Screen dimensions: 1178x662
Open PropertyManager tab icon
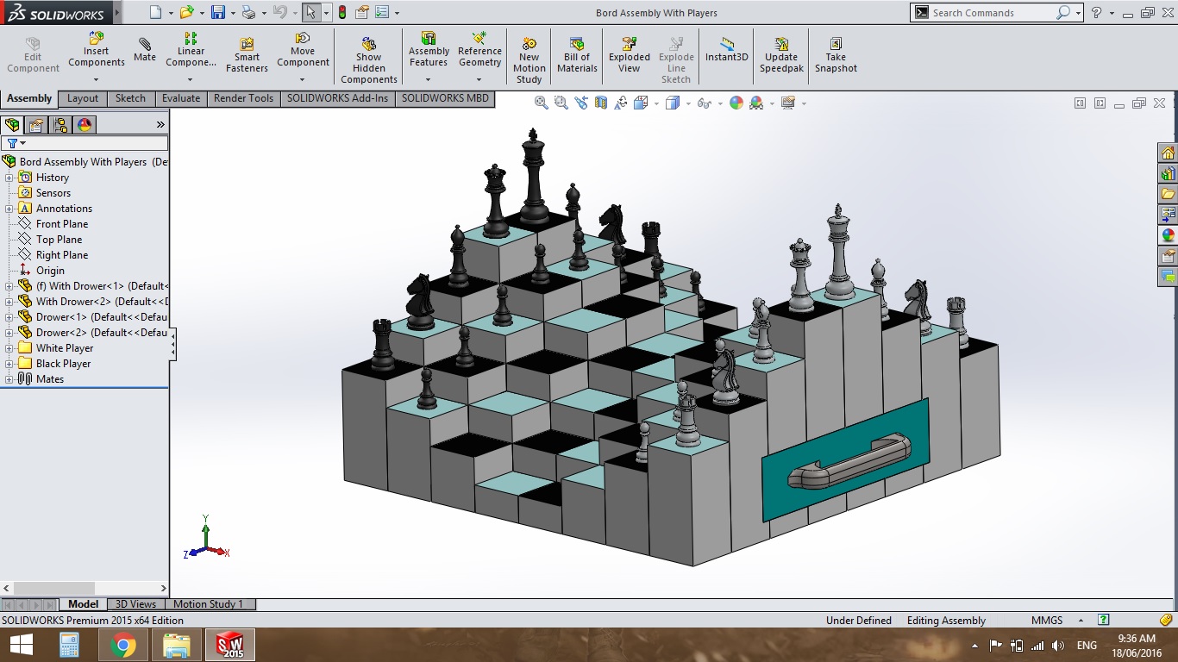pyautogui.click(x=36, y=125)
